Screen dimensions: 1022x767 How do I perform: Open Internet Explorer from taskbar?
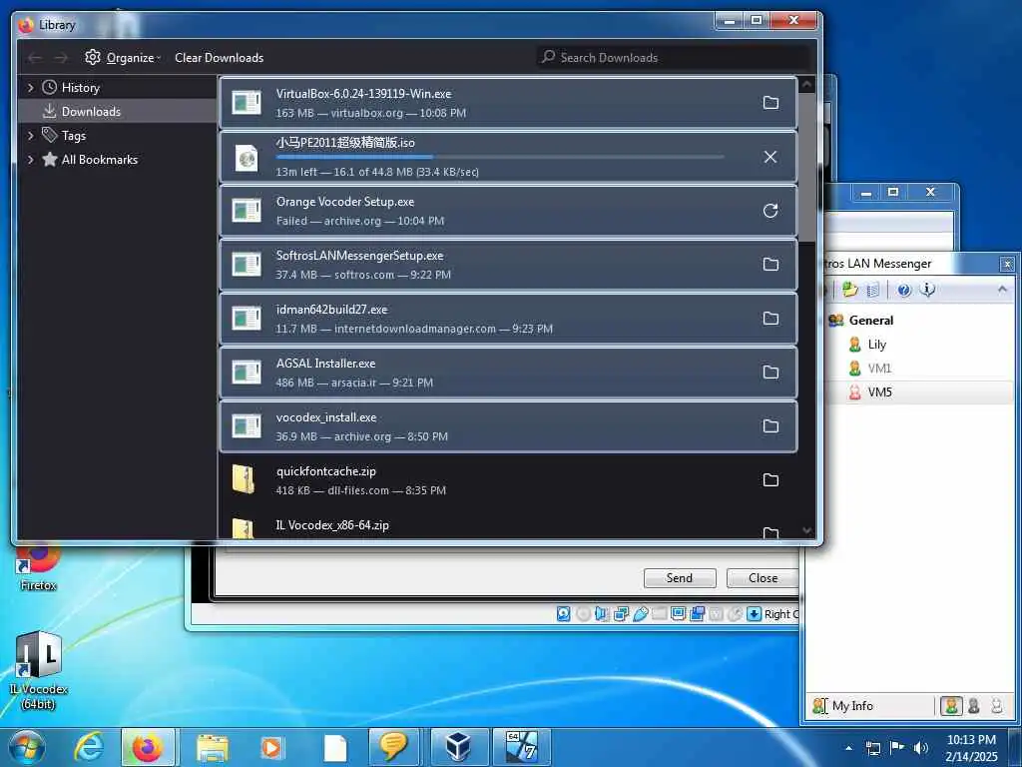[x=89, y=747]
